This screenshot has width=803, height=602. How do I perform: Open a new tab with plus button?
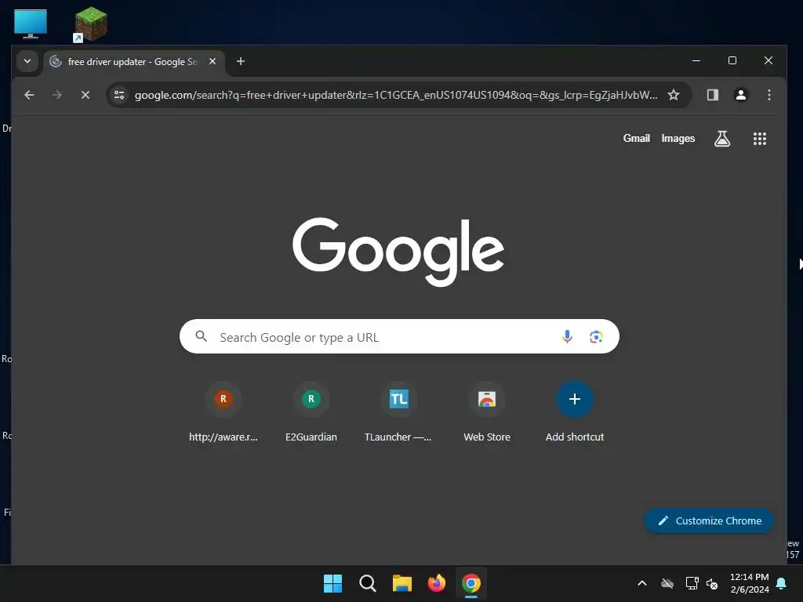click(240, 61)
